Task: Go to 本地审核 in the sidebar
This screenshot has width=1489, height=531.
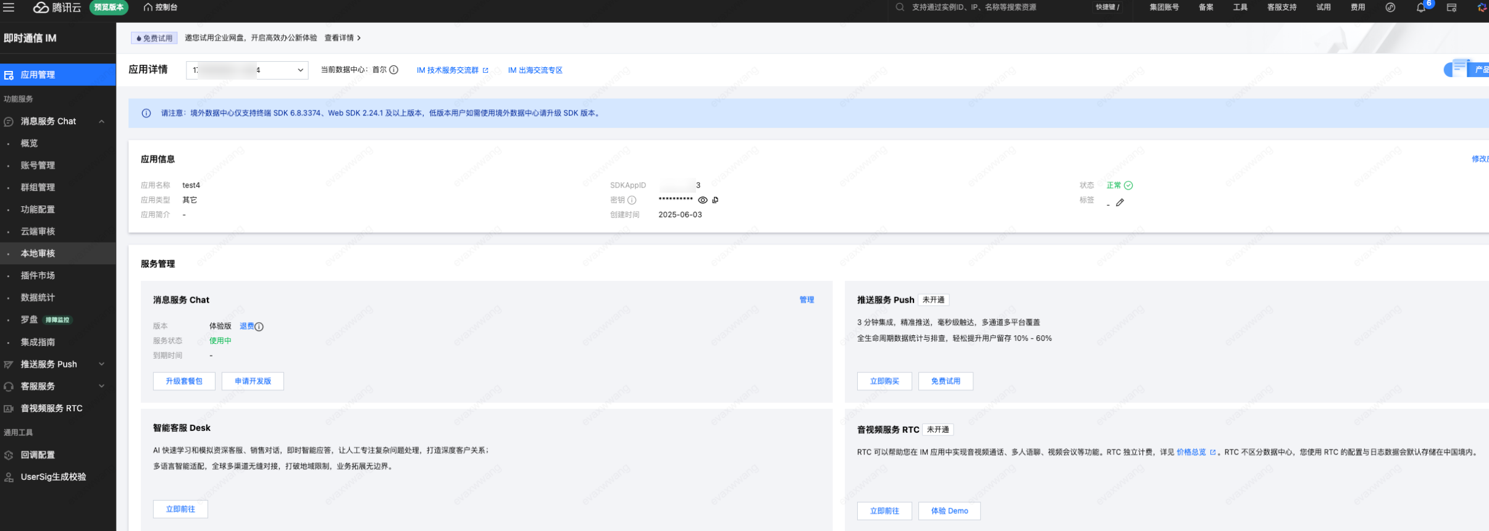Action: 58,254
